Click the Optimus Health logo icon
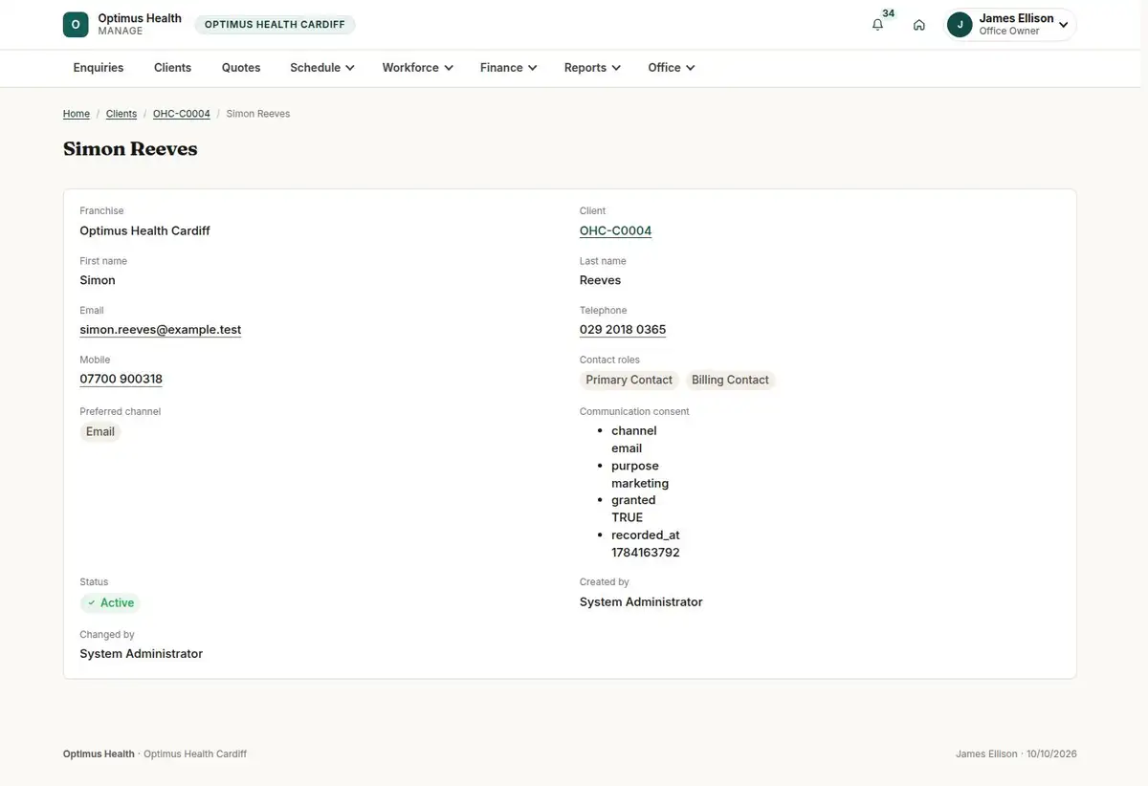 (x=76, y=25)
